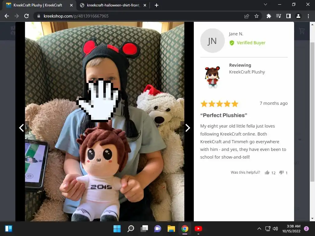Click the KreekCraft Plushy product thumbnail
The width and height of the screenshot is (315, 236).
click(212, 77)
